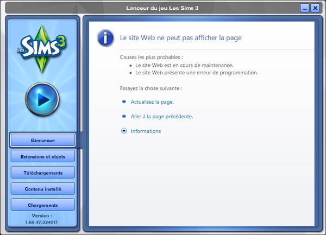Follow Aller à la page précédente link
326x235 pixels.
(162, 117)
